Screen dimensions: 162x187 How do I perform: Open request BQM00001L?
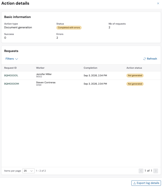[x=11, y=75]
